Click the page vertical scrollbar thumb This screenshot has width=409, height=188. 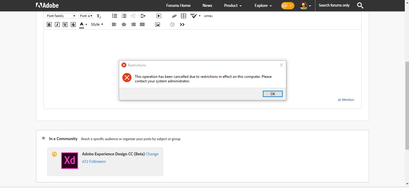[x=407, y=105]
